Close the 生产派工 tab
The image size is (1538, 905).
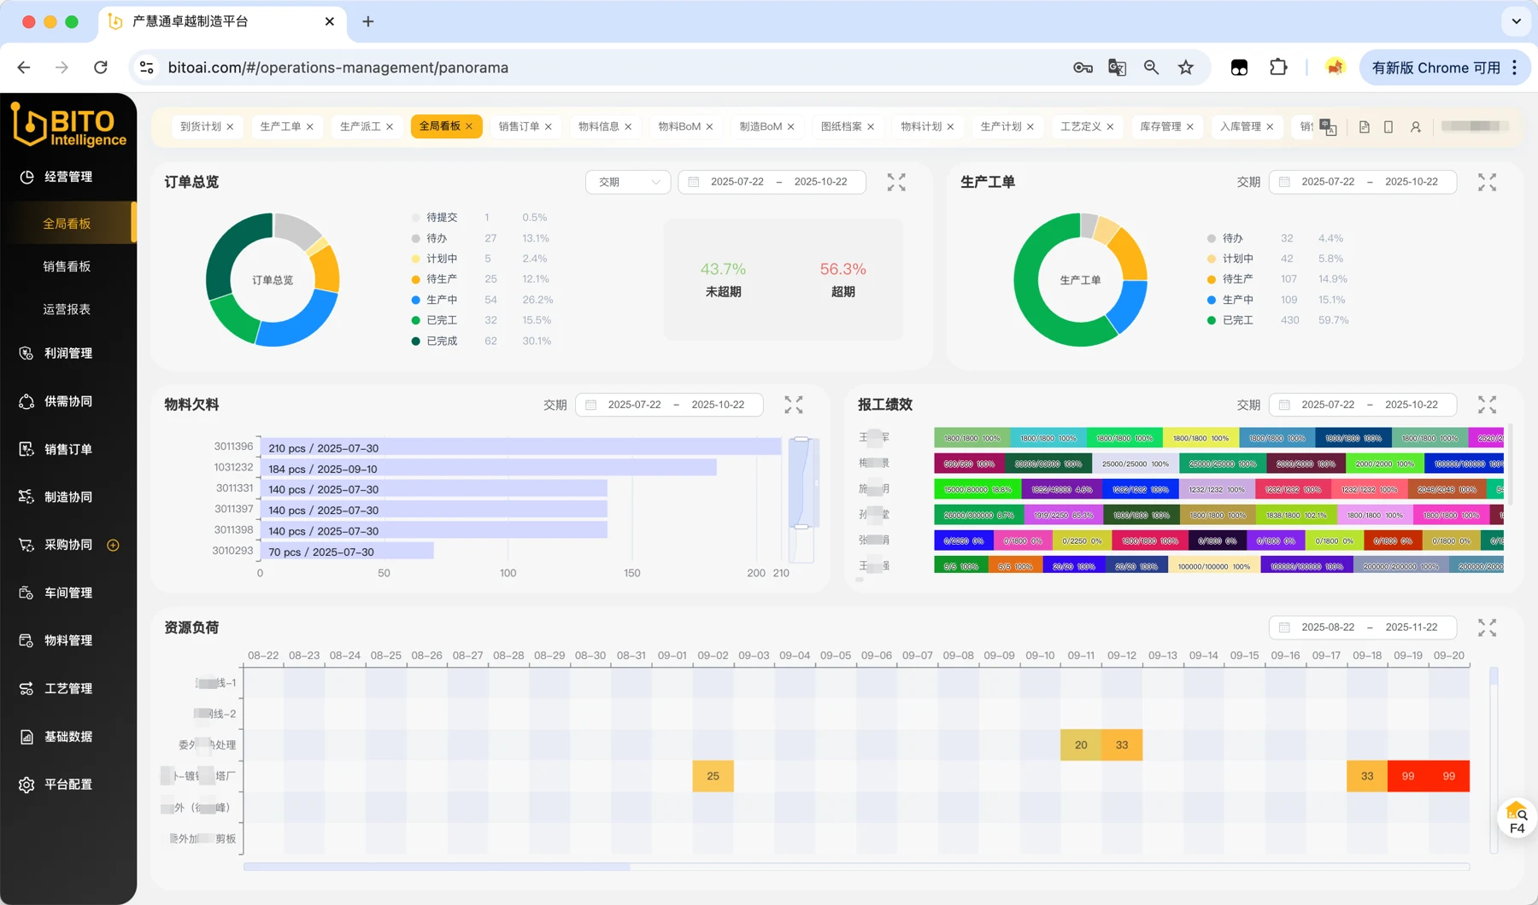coord(390,126)
